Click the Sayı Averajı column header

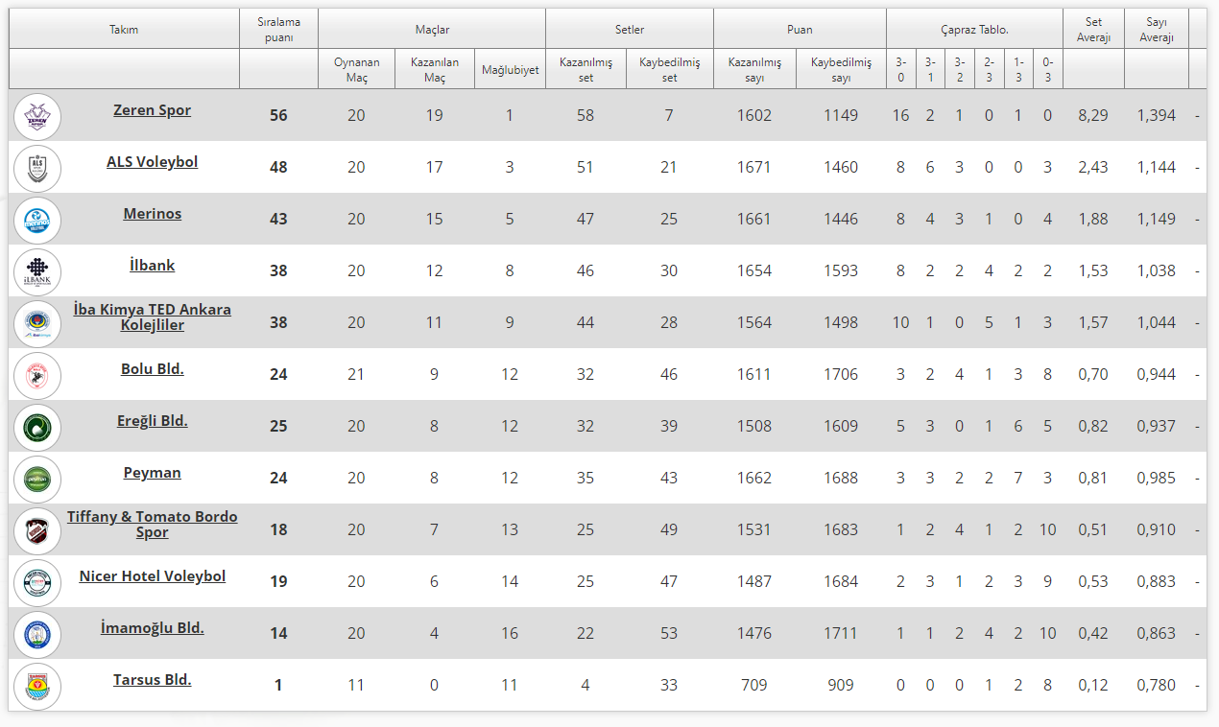pos(1157,30)
